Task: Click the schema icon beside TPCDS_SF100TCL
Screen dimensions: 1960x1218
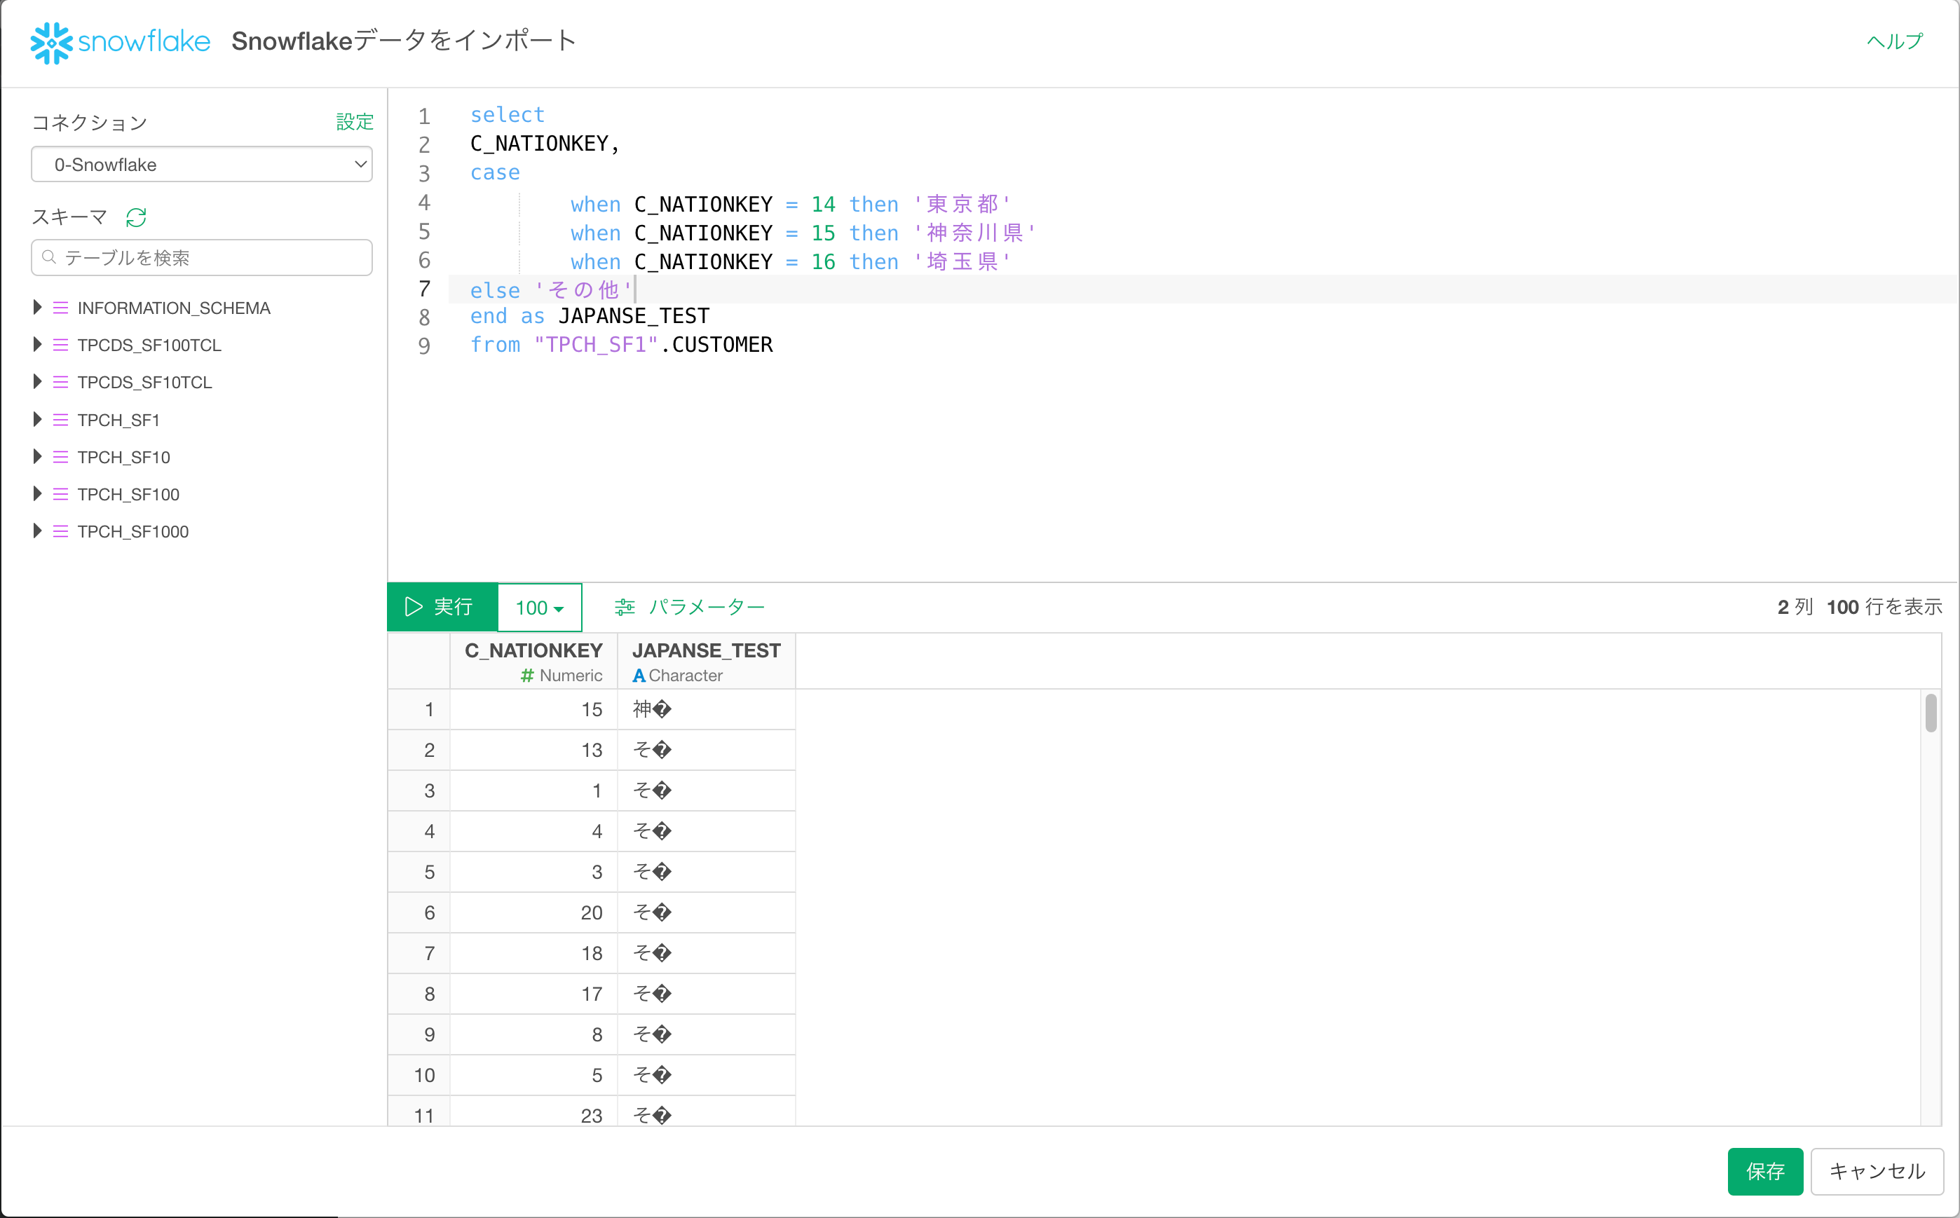Action: pos(60,345)
